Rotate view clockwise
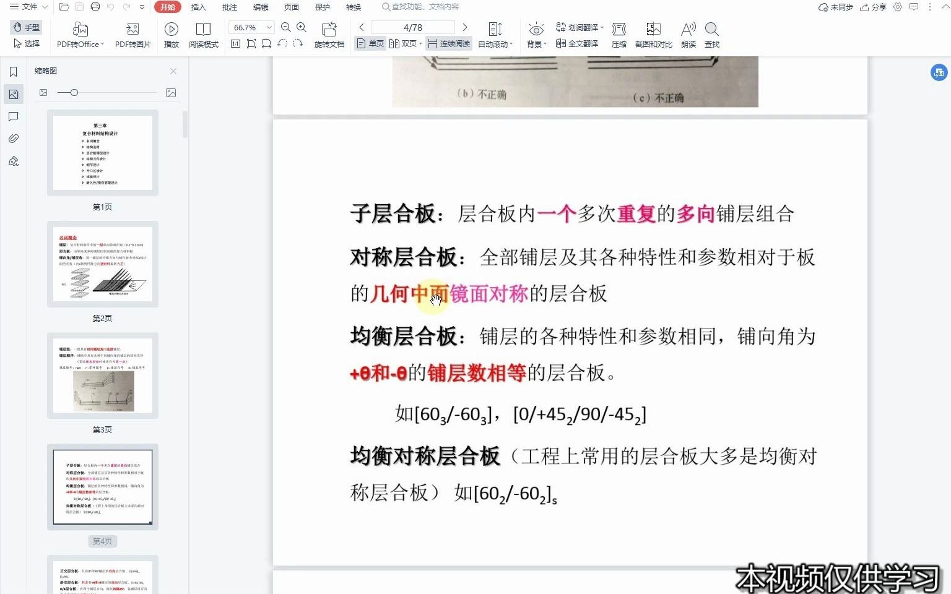This screenshot has width=951, height=594. (298, 43)
